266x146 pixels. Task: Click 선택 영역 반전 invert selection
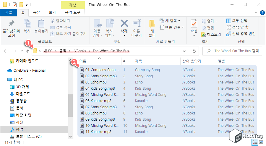(241, 34)
